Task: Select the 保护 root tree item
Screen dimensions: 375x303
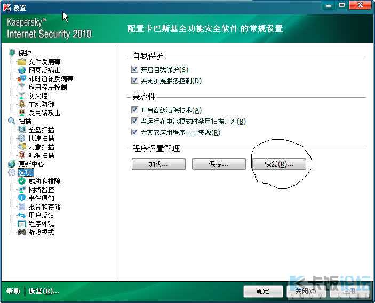Action: click(25, 53)
